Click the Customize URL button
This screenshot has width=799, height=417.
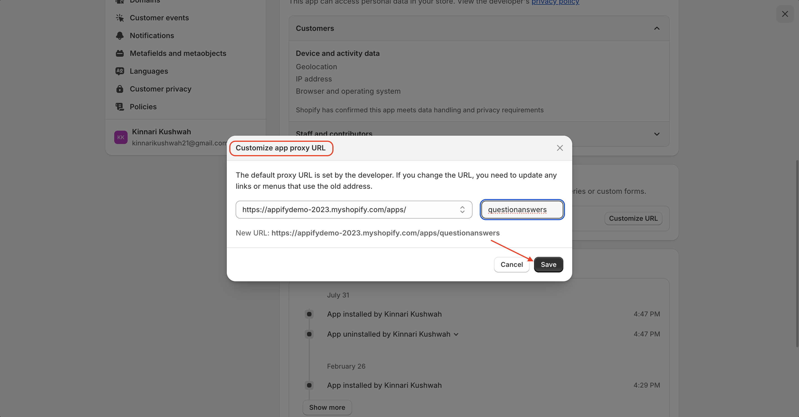[633, 219]
